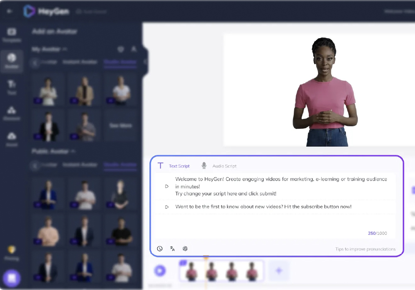The width and height of the screenshot is (415, 290).
Task: Click the ChatGPT AI script icon
Action: pos(185,249)
